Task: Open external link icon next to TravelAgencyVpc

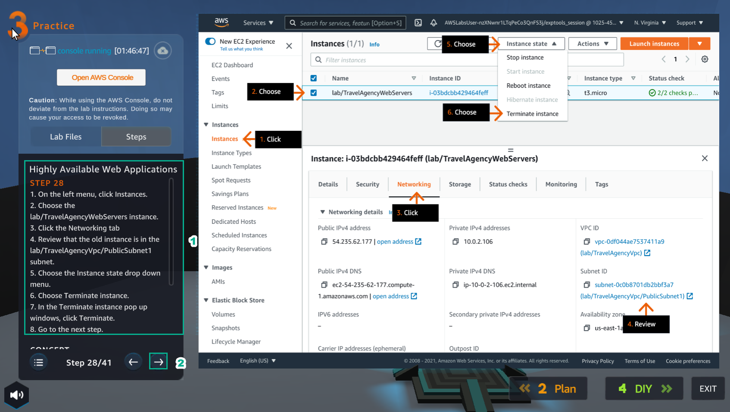Action: coord(647,253)
